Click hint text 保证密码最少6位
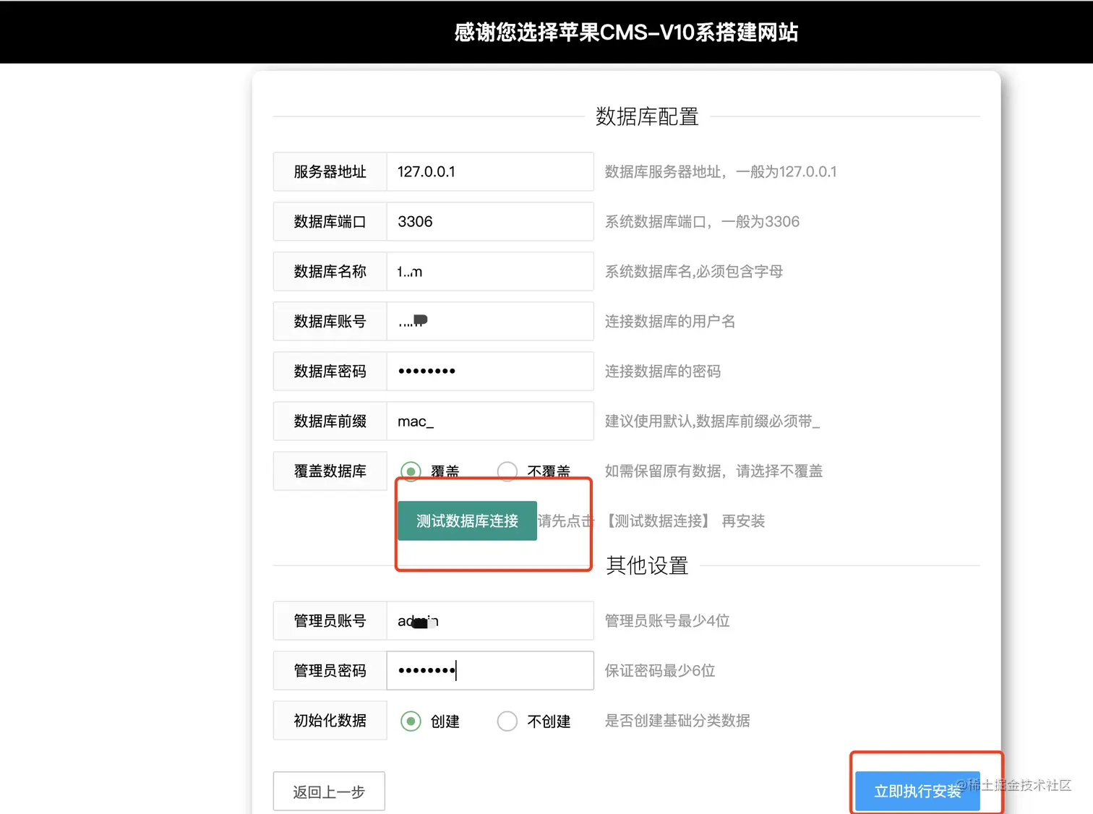1093x814 pixels. click(x=660, y=670)
